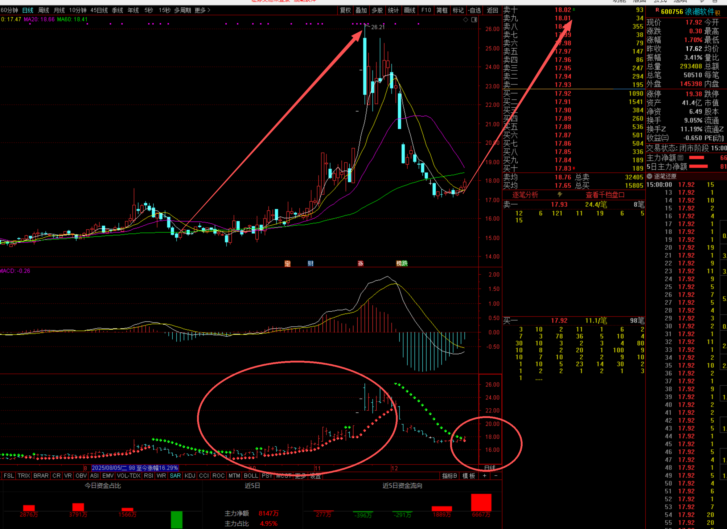Image resolution: width=727 pixels, height=529 pixels.
Task: Click the 涨 event marker on chart
Action: pyautogui.click(x=361, y=263)
